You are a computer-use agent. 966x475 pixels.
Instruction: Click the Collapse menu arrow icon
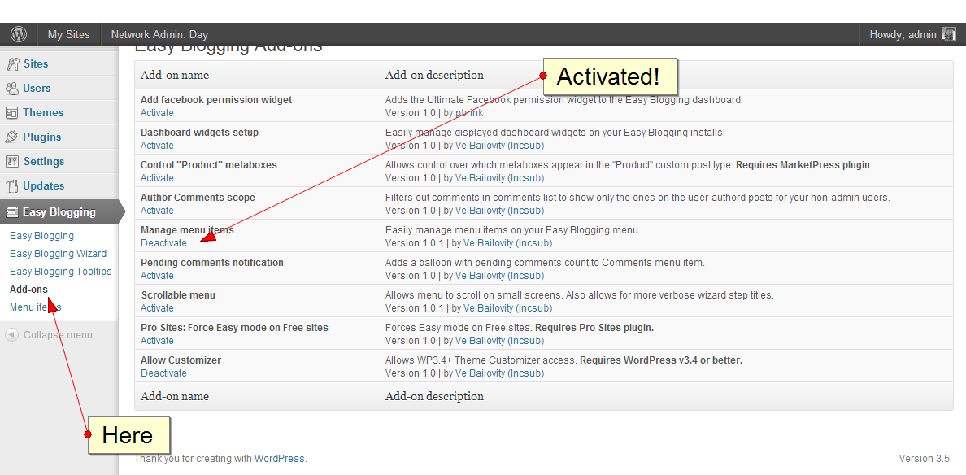11,335
